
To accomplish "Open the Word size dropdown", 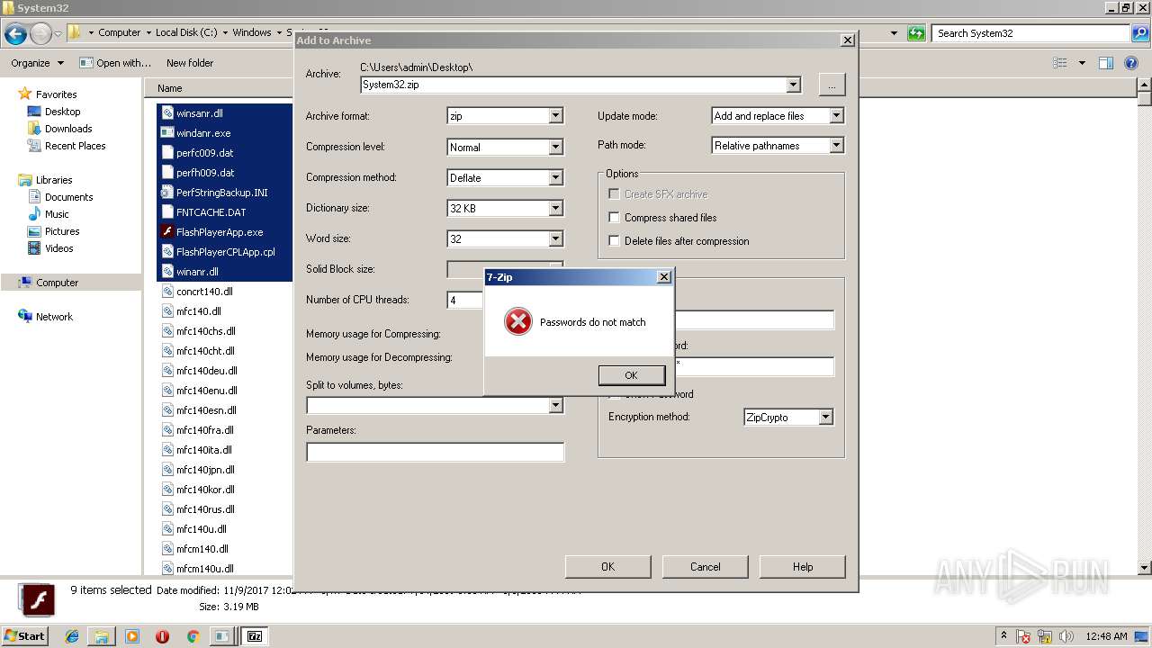I will 555,238.
